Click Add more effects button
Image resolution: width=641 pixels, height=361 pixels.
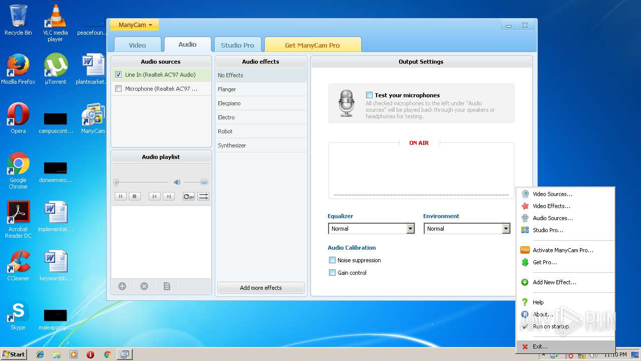click(x=261, y=288)
